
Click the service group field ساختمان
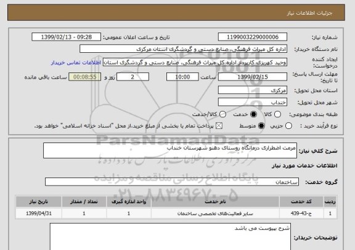172,182
